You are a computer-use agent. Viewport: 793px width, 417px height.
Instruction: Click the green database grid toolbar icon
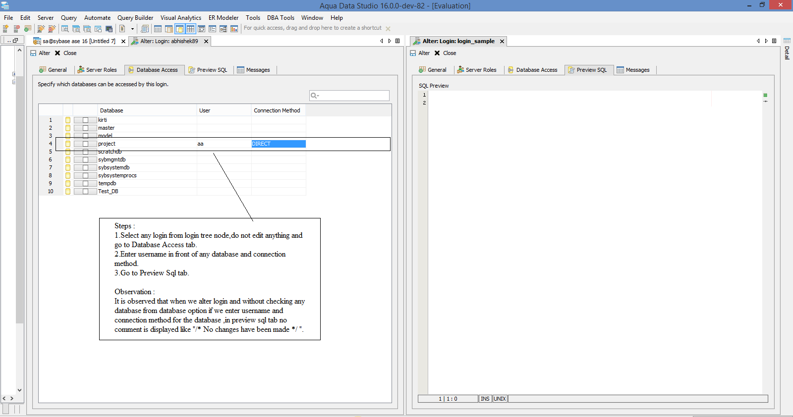(x=28, y=29)
